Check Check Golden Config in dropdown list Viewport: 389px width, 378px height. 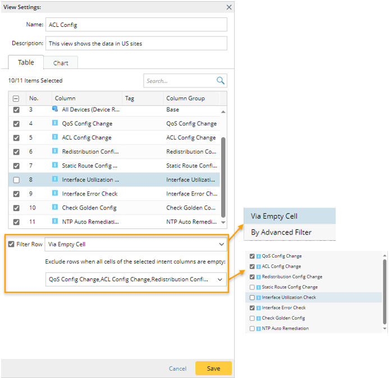click(x=252, y=318)
